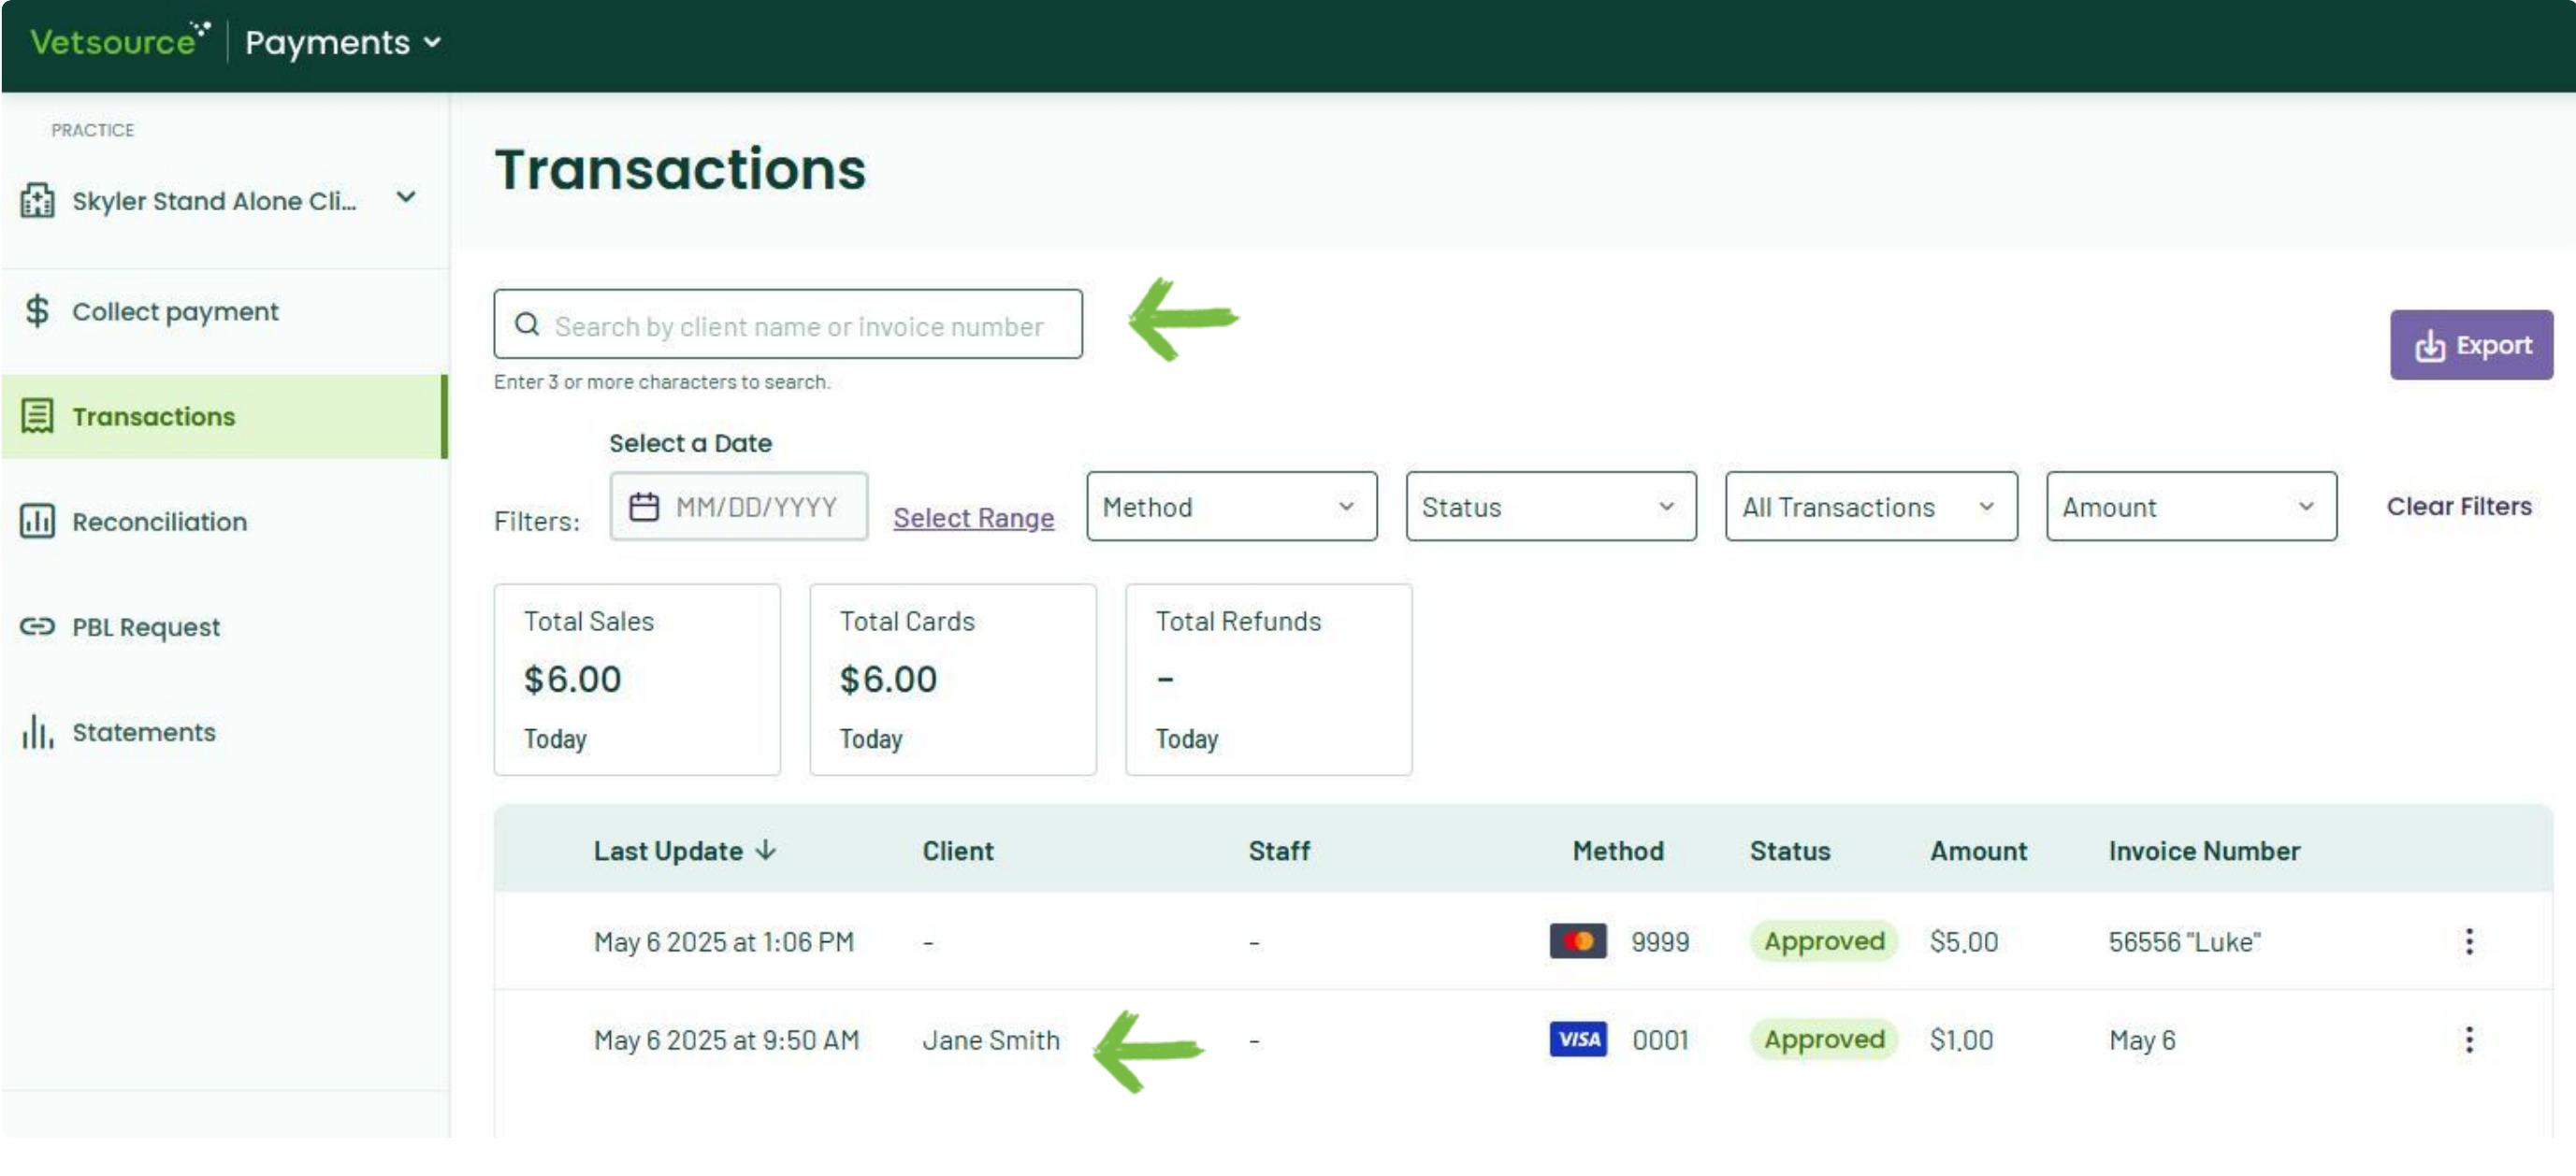Image resolution: width=2576 pixels, height=1176 pixels.
Task: Sort by Last Update column
Action: point(685,851)
